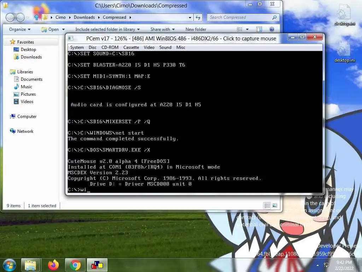Click the network icon in system tray

coord(326,265)
